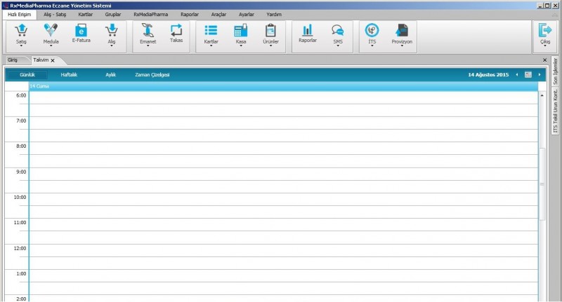Open the Raporlar bar chart icon
562x302 pixels.
pos(308,30)
